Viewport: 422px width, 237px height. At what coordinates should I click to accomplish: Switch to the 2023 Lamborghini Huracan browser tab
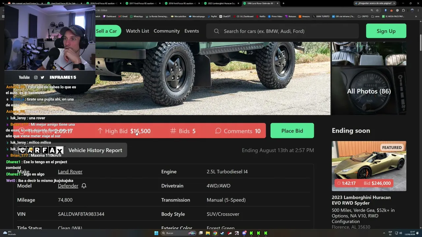pos(221,3)
